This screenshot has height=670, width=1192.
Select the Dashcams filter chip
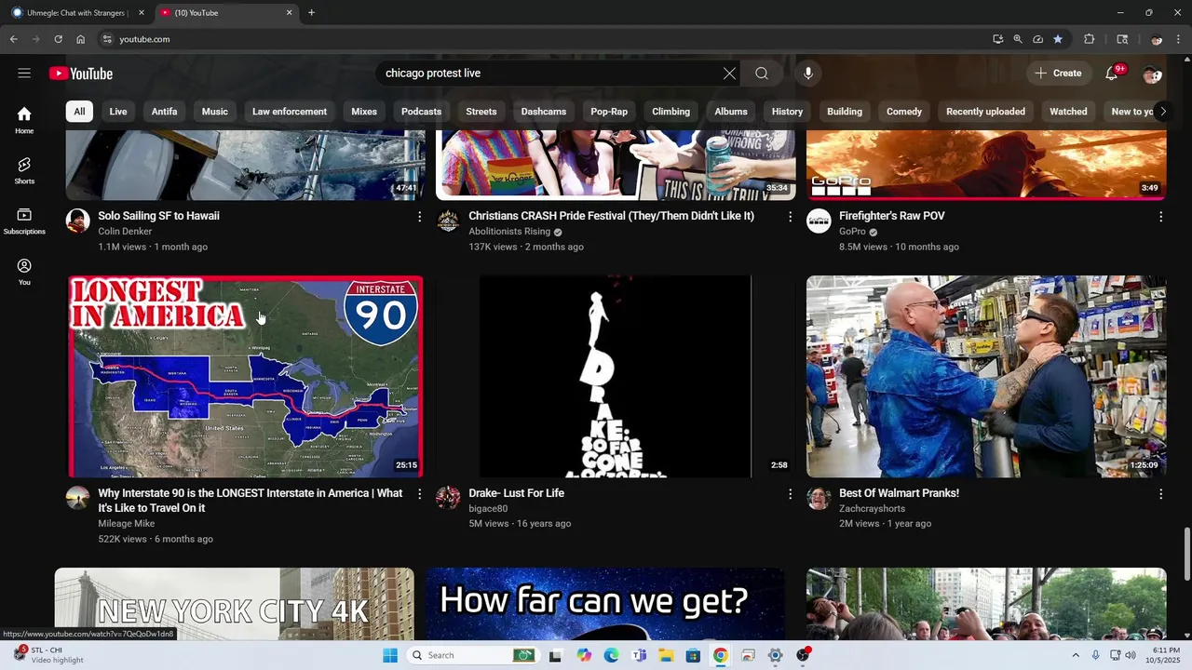[x=543, y=112]
